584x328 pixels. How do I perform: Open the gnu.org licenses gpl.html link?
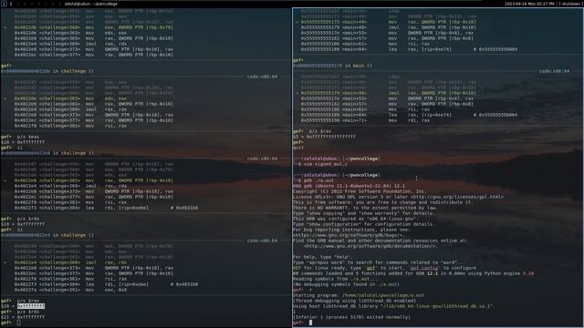(x=457, y=197)
